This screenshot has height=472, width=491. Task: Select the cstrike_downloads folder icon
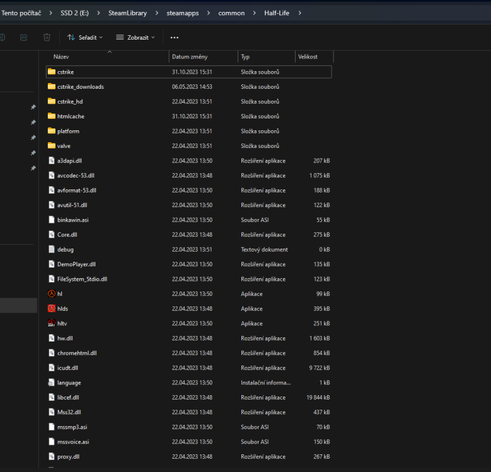click(52, 87)
